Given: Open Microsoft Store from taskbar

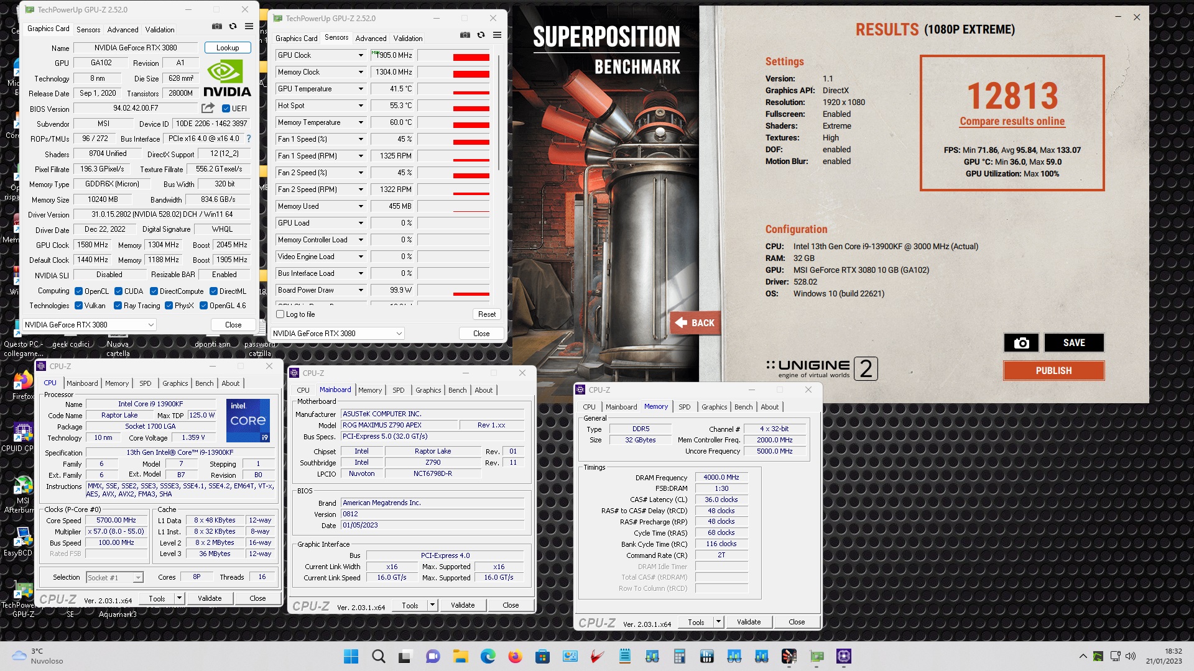Looking at the screenshot, I should (x=542, y=656).
